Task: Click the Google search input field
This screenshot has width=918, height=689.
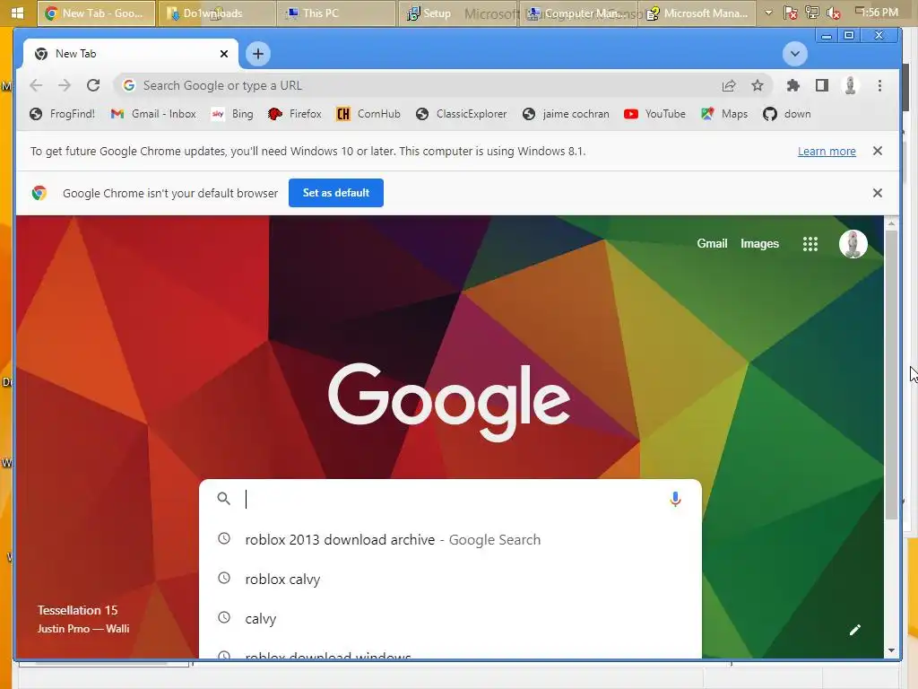Action: point(451,499)
